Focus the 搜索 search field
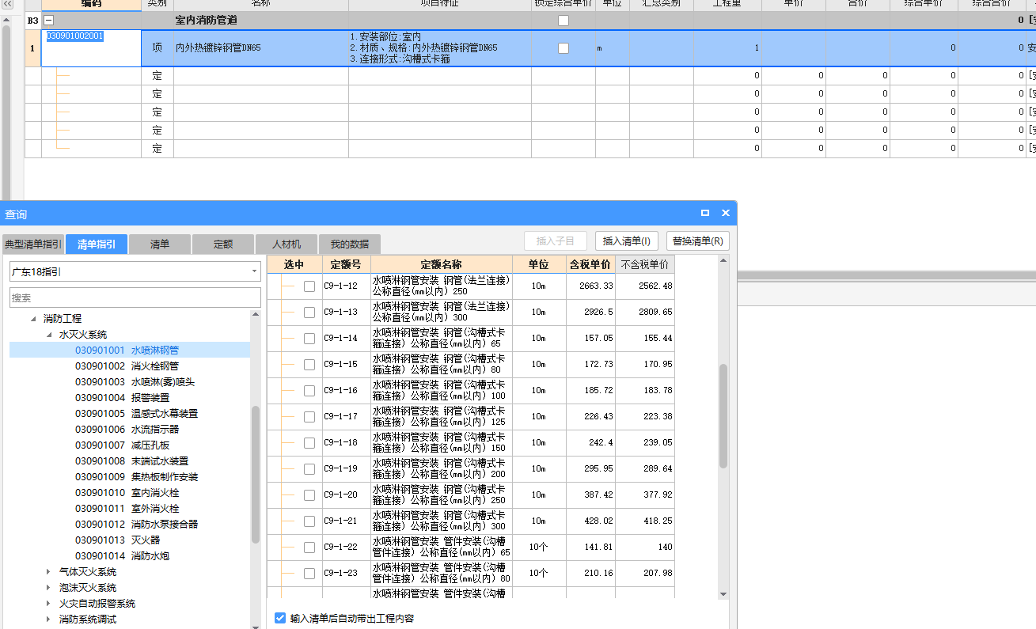The width and height of the screenshot is (1036, 629). (135, 297)
